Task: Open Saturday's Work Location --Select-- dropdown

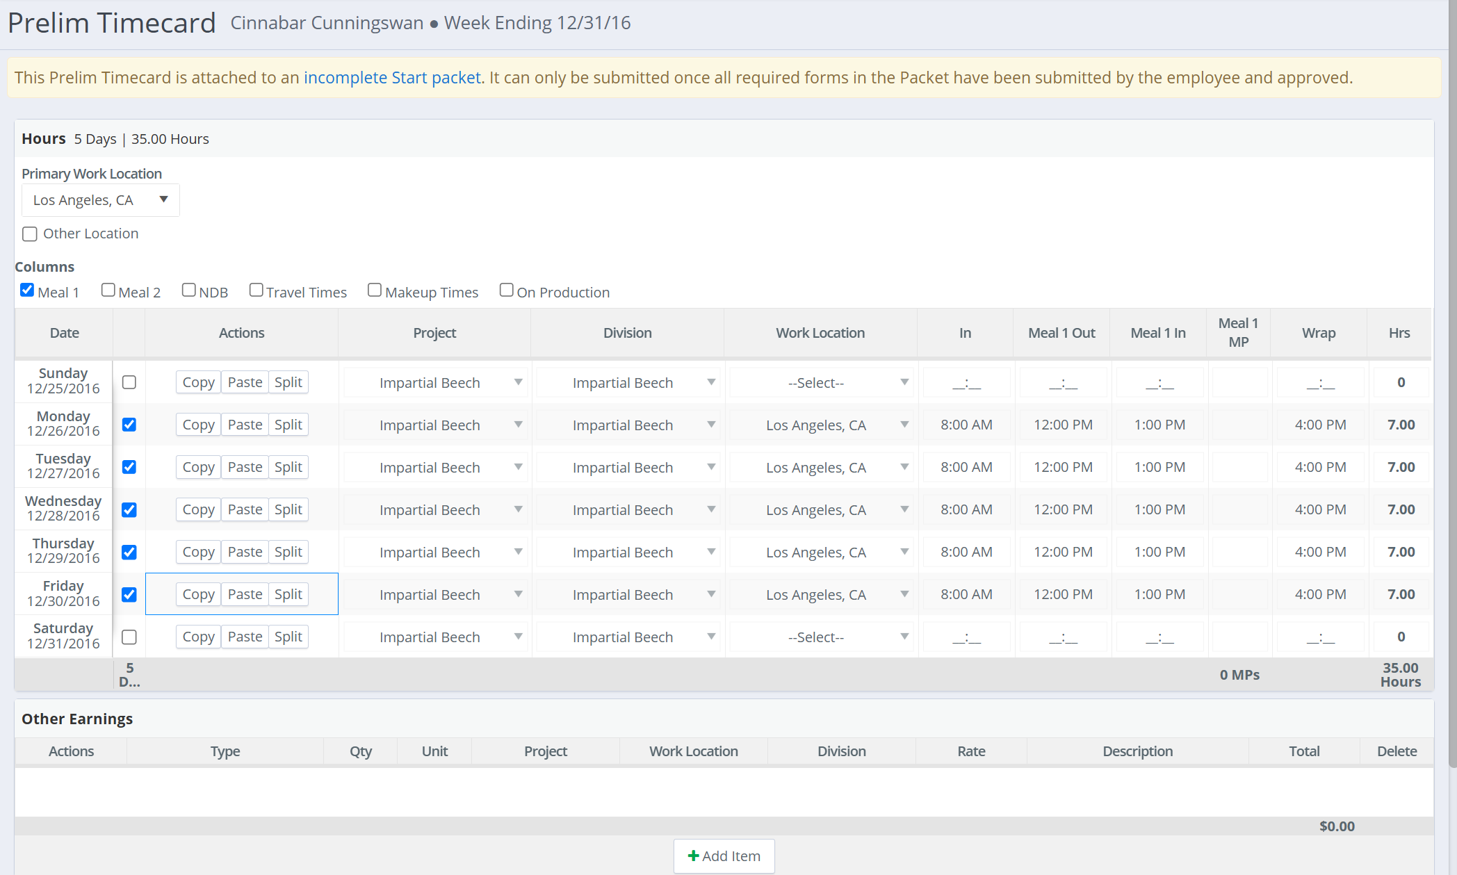Action: [x=821, y=637]
